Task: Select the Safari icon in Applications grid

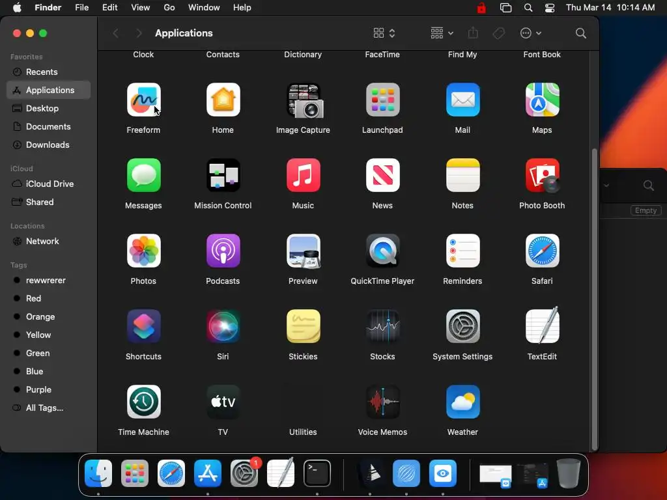Action: point(542,251)
